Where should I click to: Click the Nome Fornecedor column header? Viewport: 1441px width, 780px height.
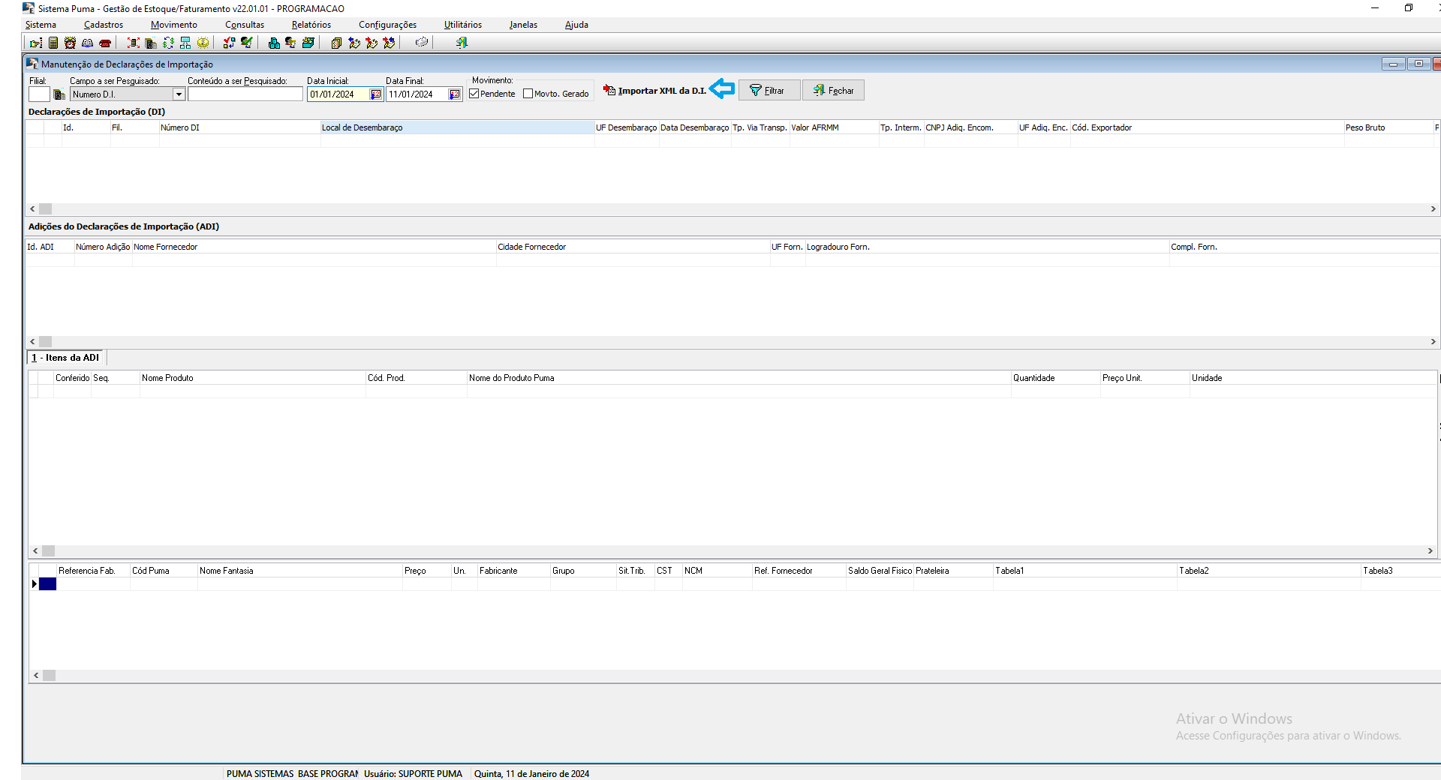[x=314, y=247]
